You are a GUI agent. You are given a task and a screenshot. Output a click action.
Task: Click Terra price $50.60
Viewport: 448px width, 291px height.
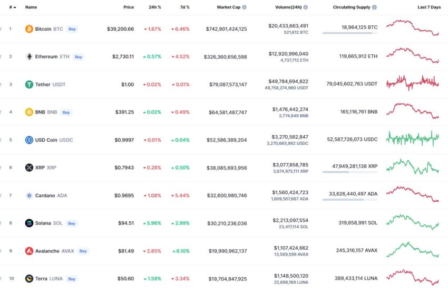tap(126, 278)
